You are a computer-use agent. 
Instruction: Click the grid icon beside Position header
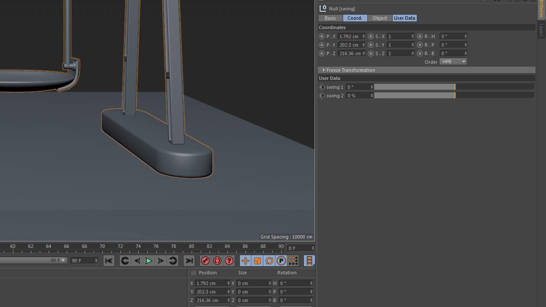(x=193, y=273)
